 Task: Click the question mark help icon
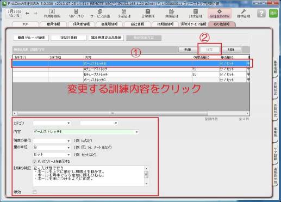tap(261, 14)
